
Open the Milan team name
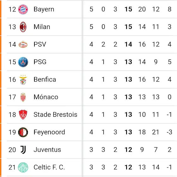tap(42, 27)
